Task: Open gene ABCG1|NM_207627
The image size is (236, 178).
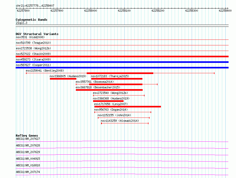Action: 28,139
